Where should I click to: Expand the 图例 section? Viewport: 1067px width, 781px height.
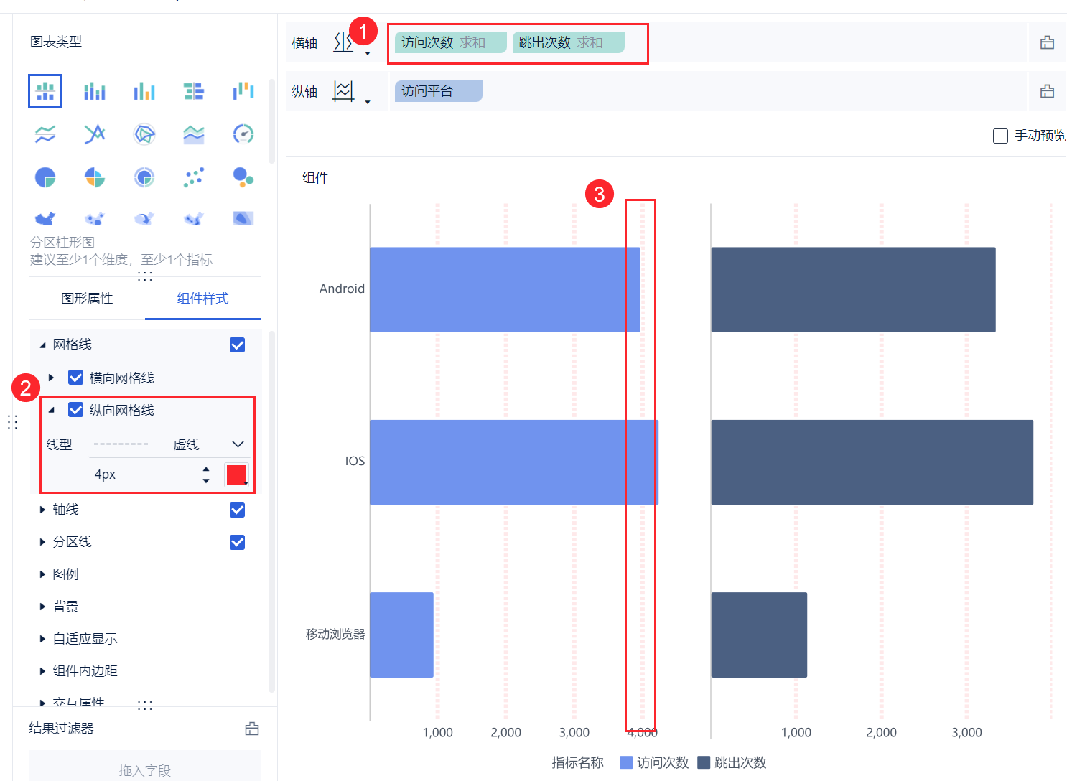(x=42, y=574)
